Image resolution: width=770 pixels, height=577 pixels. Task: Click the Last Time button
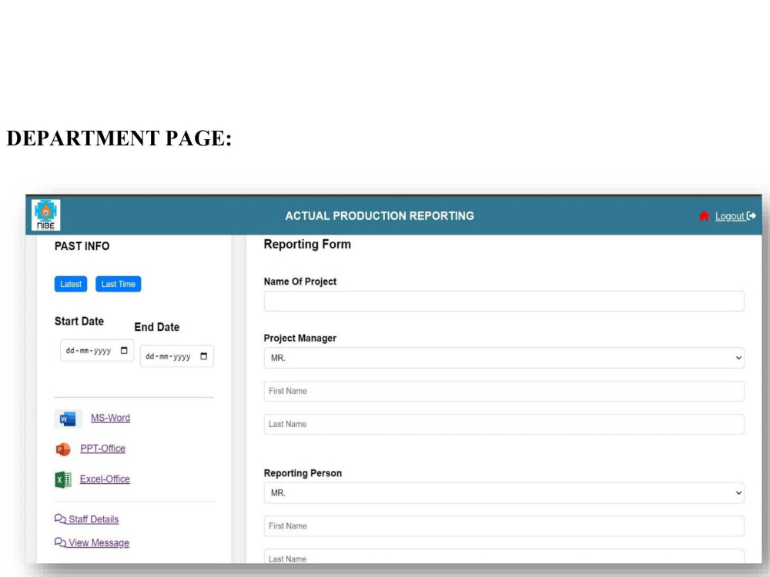pyautogui.click(x=119, y=284)
